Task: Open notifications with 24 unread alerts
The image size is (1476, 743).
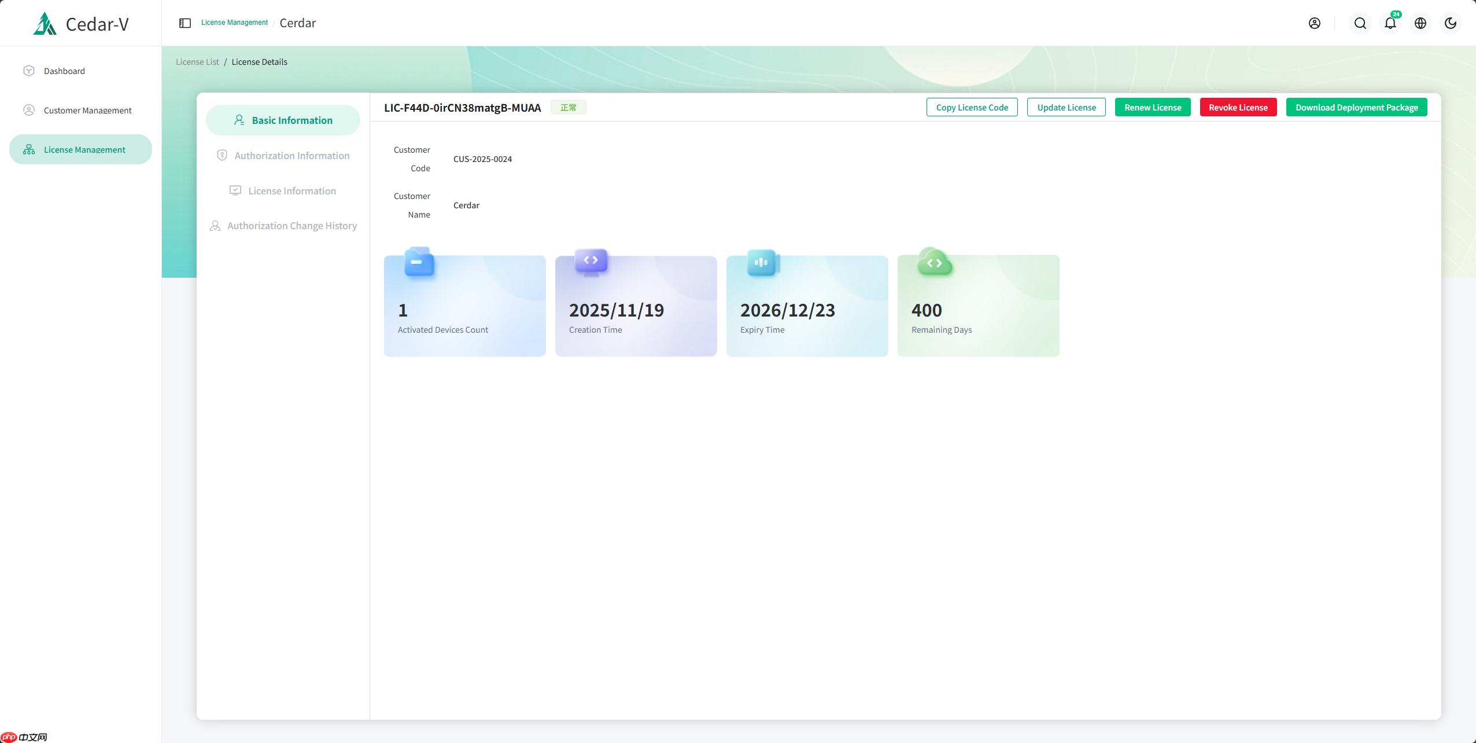Action: (x=1389, y=23)
